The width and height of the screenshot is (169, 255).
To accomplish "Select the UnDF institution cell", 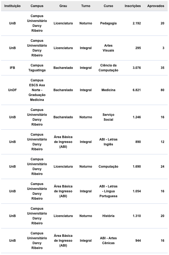I will click(x=12, y=90).
